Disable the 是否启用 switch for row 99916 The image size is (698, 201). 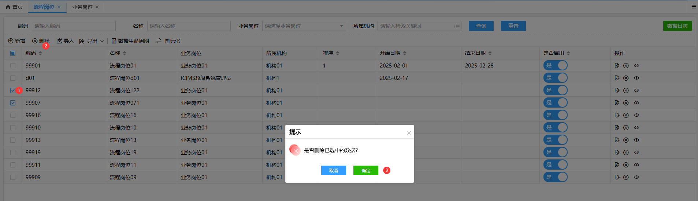click(555, 115)
